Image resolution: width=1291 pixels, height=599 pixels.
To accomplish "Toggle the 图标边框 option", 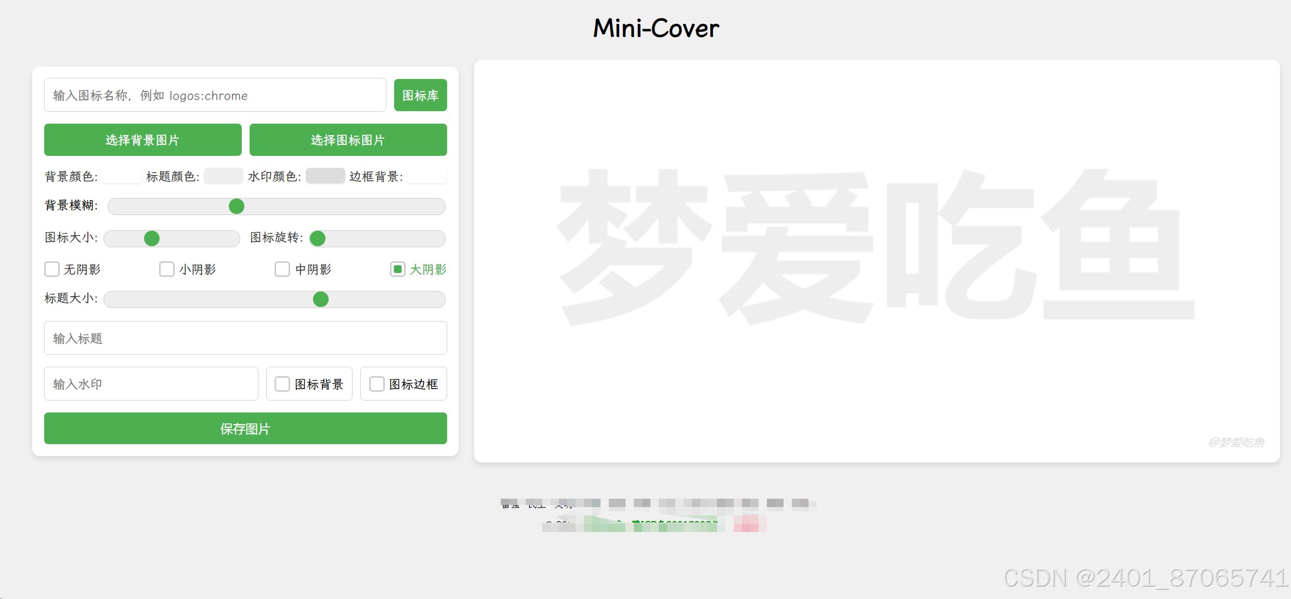I will click(x=376, y=383).
